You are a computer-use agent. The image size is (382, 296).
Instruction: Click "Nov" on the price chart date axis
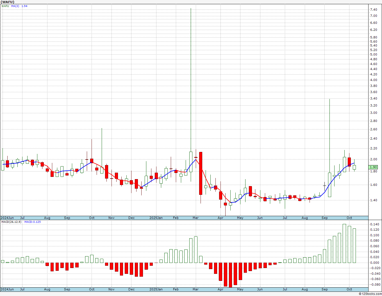pos(112,218)
